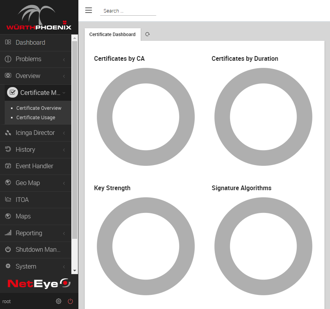Image resolution: width=330 pixels, height=309 pixels.
Task: Expand the Geo Map chevron
Action: [64, 183]
